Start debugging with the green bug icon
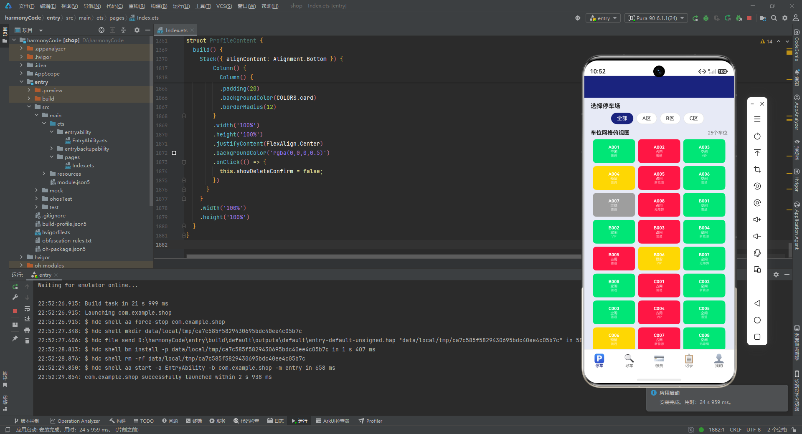802x434 pixels. 706,18
